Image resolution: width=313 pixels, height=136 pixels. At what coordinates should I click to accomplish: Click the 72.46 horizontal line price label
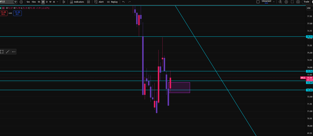click(309, 90)
